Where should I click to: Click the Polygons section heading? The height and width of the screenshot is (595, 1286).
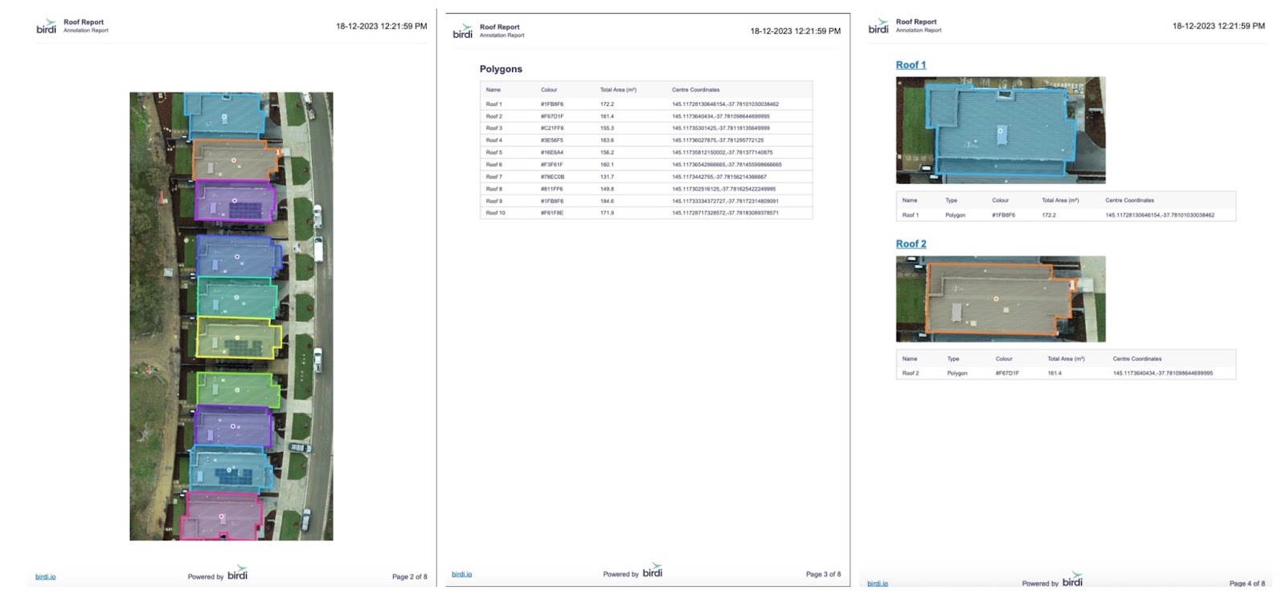tap(501, 69)
